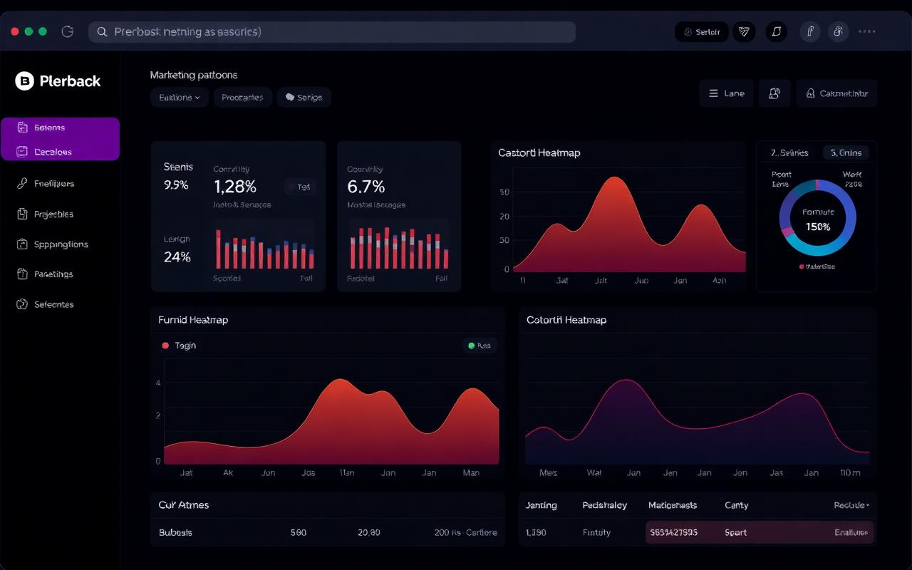Open the people icon next to Lane
The height and width of the screenshot is (570, 912).
[x=774, y=93]
